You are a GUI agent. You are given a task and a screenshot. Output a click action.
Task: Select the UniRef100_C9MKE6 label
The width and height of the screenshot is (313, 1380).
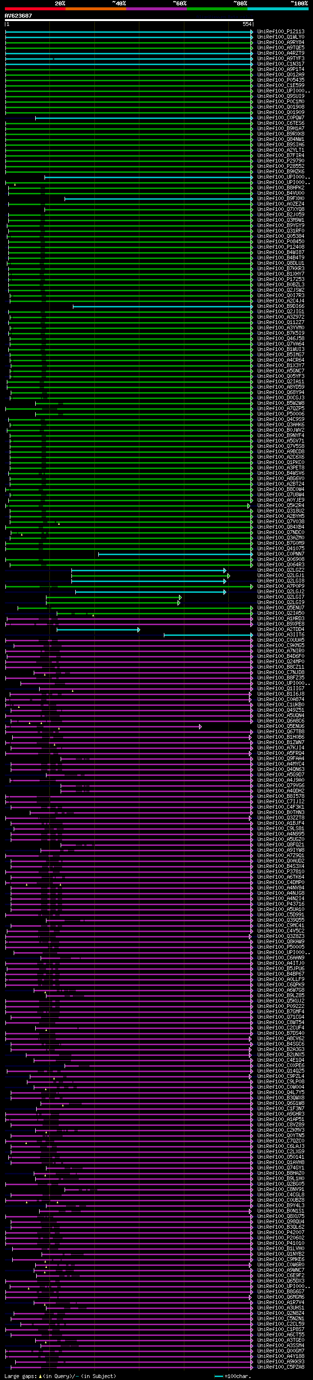coord(281,1260)
